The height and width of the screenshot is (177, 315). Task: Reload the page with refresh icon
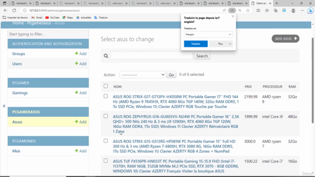tap(14, 10)
